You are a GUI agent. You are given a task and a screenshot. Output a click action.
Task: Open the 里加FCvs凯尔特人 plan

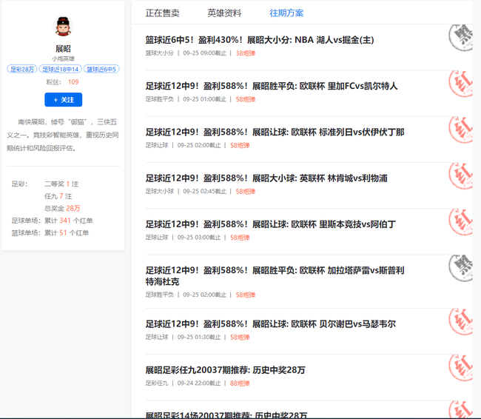click(272, 86)
